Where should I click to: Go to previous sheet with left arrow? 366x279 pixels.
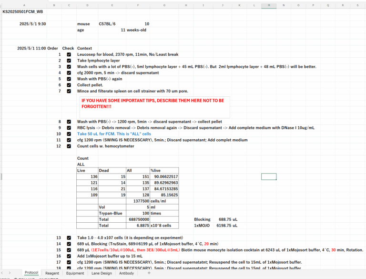click(2, 273)
